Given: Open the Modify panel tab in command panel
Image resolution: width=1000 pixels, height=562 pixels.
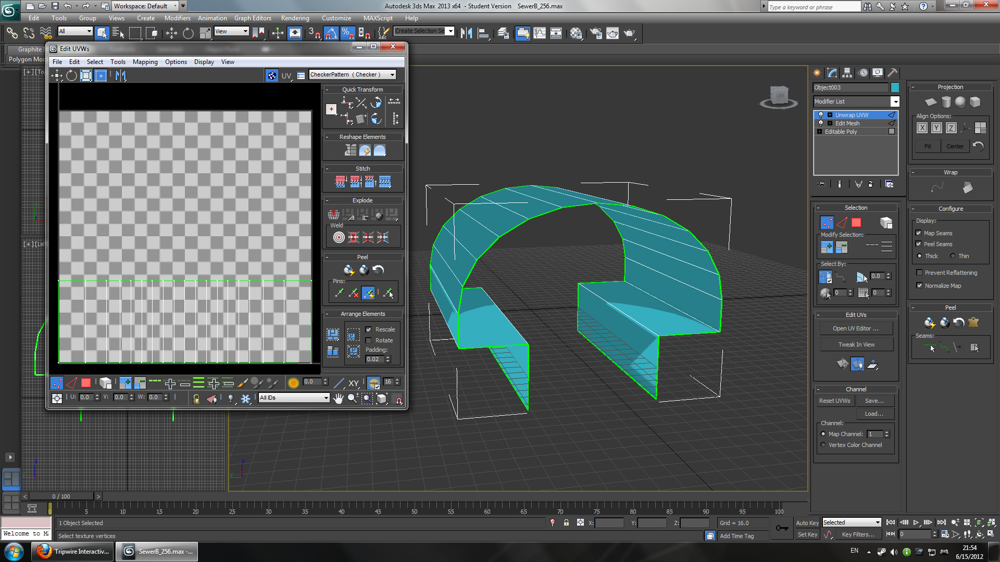Looking at the screenshot, I should click(x=832, y=73).
